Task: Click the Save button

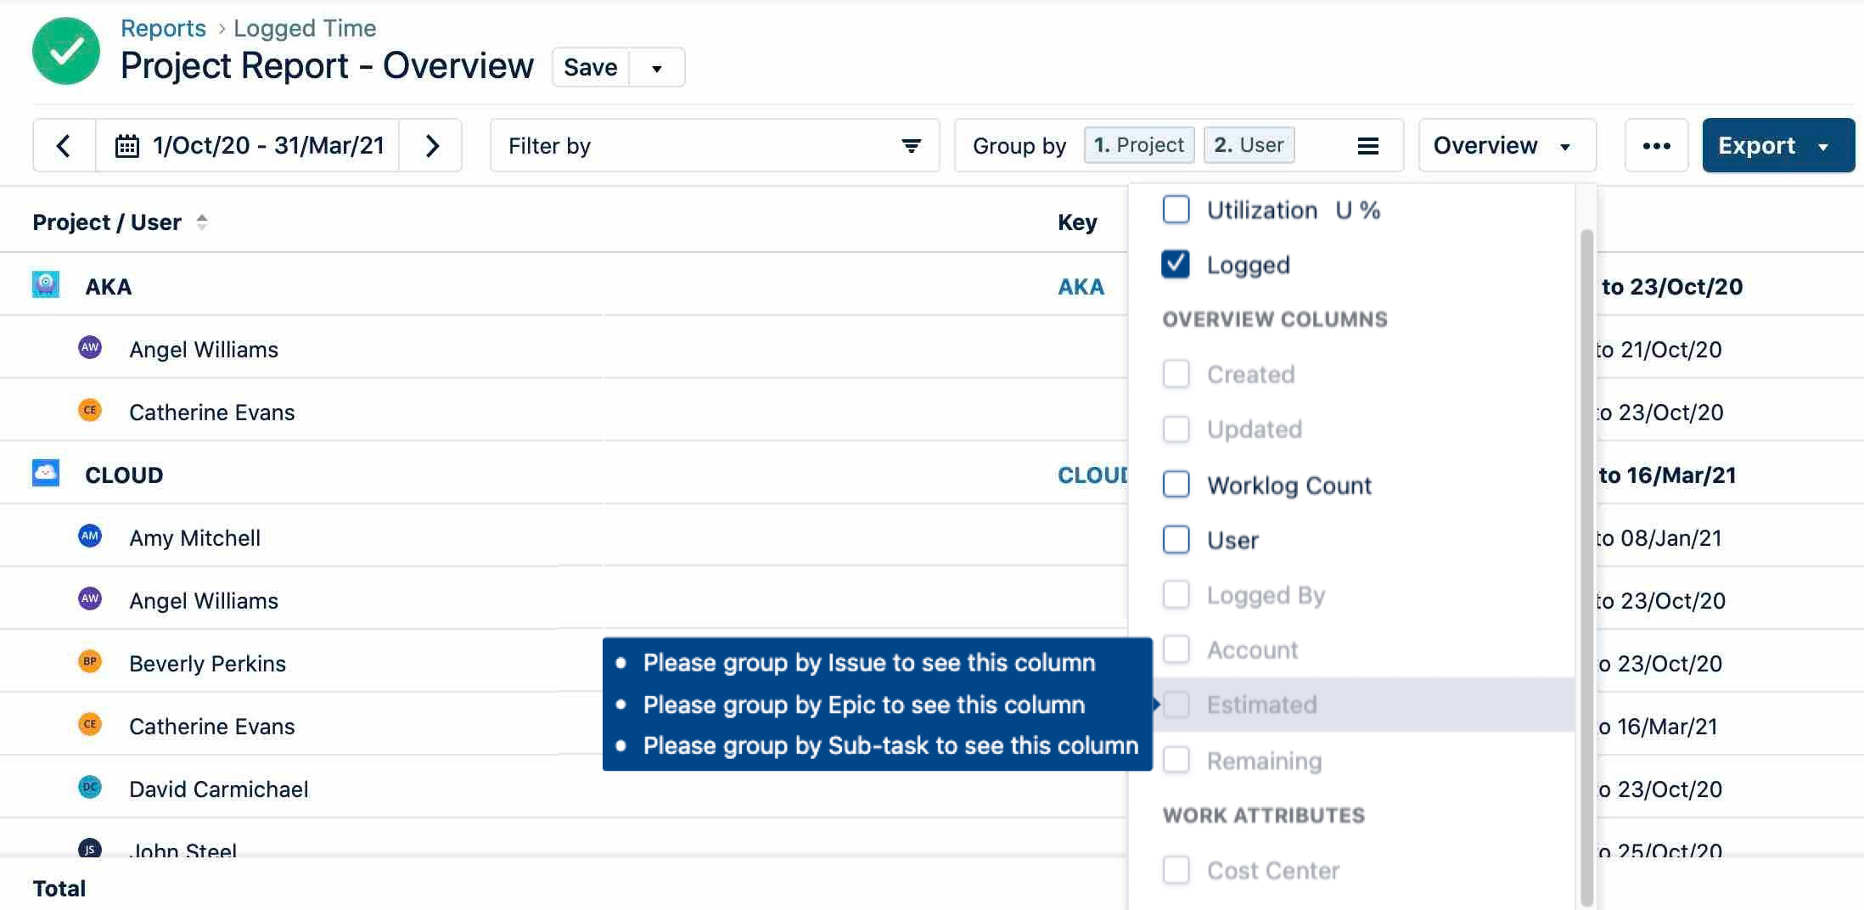Action: point(591,68)
